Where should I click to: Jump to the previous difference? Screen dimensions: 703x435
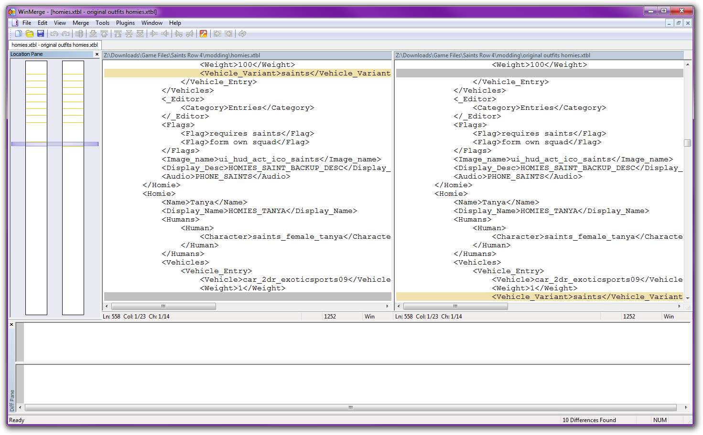point(104,33)
